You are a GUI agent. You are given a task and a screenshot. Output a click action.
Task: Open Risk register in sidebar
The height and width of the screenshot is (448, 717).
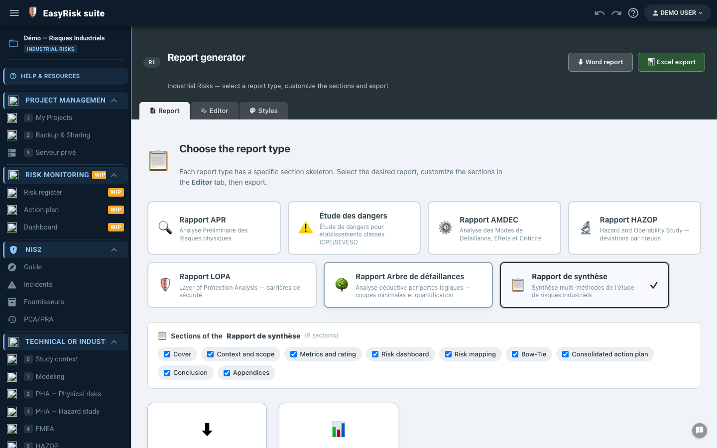coord(66,192)
